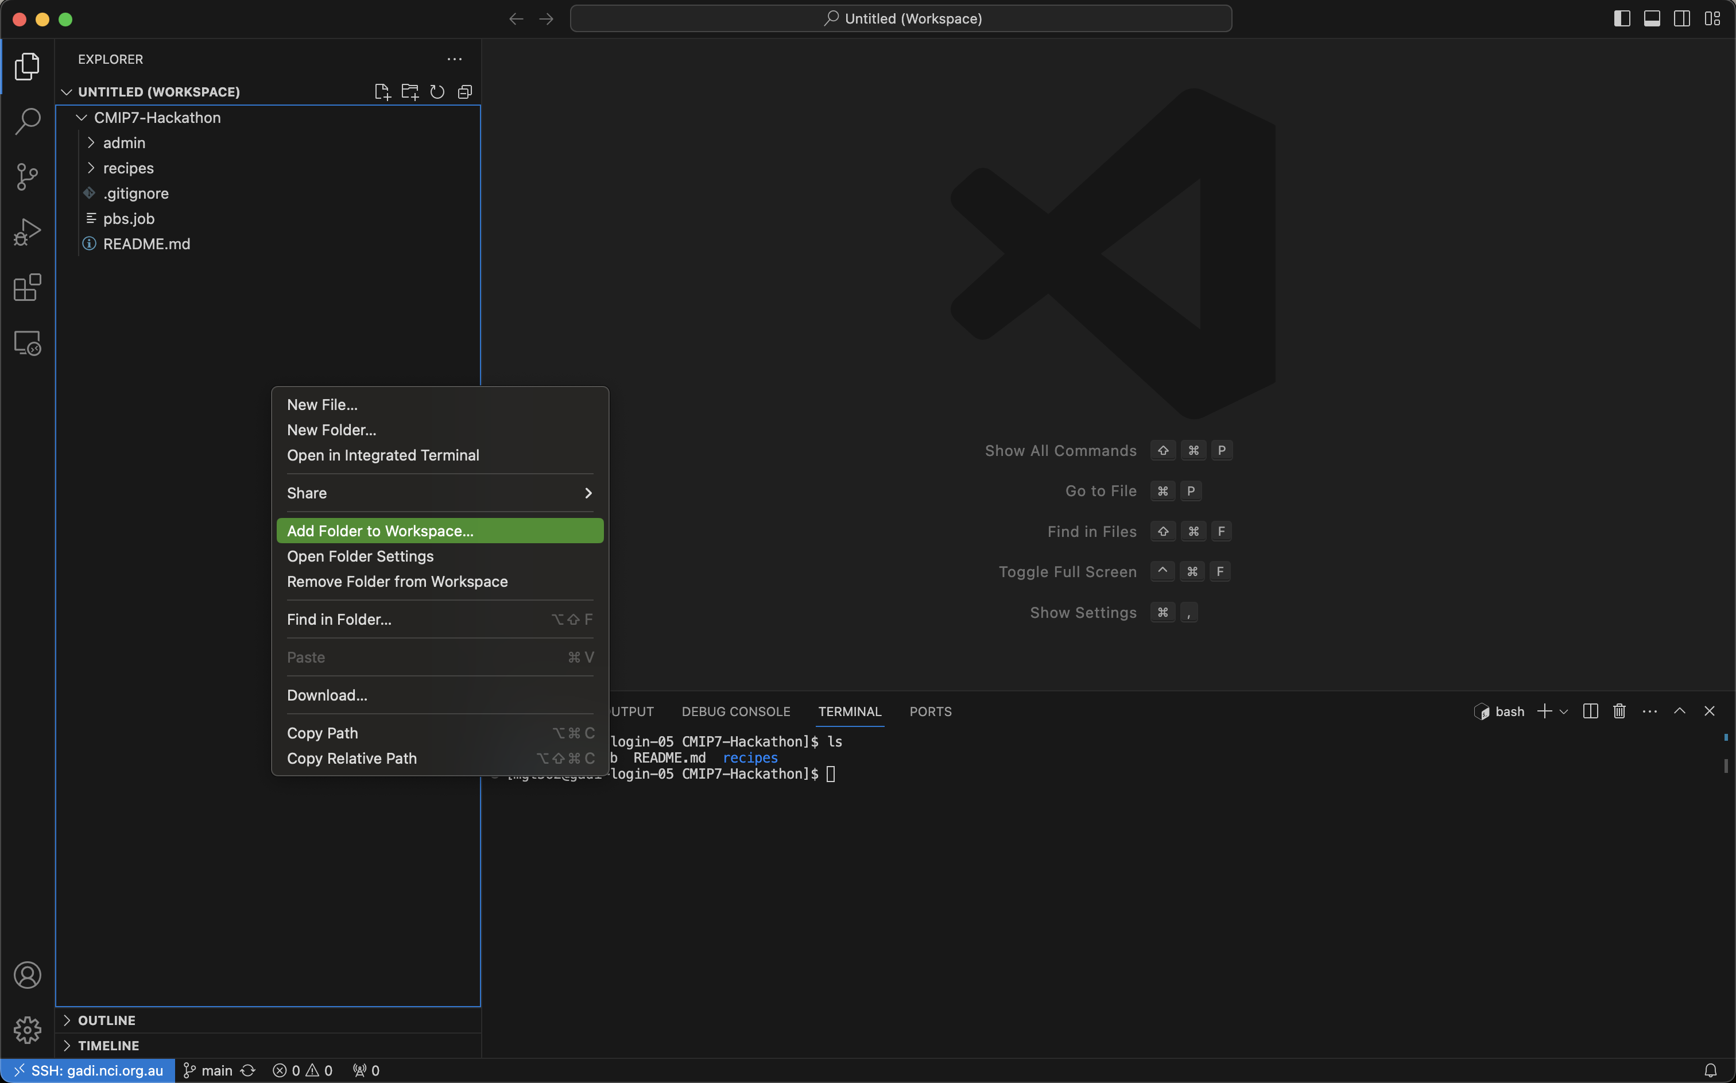Click the terminal prompt input area
Viewport: 1736px width, 1083px height.
pyautogui.click(x=831, y=773)
